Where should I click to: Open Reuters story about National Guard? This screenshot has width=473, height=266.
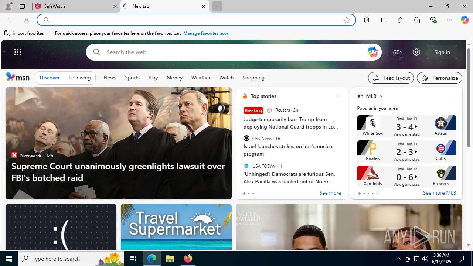[x=291, y=123]
